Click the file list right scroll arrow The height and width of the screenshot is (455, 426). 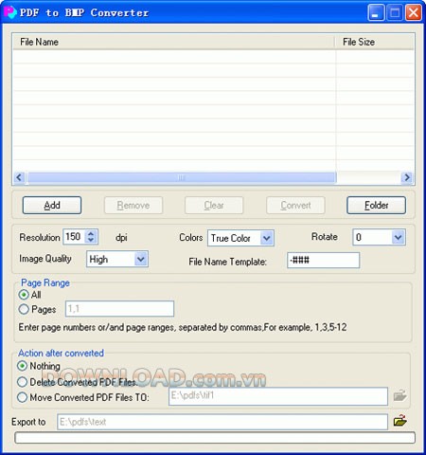point(407,177)
